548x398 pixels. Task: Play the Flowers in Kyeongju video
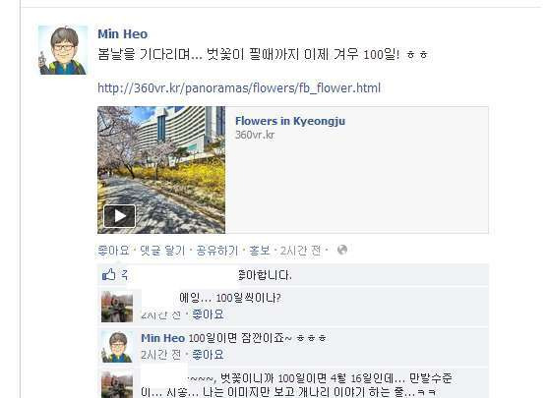pyautogui.click(x=119, y=216)
